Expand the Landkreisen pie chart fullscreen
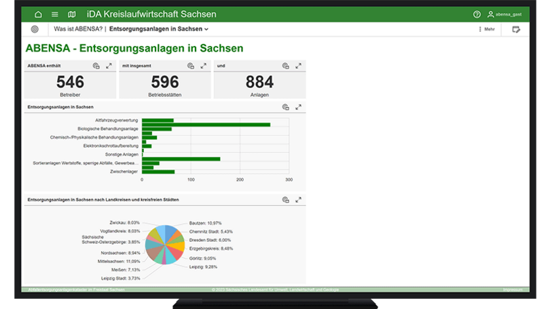The image size is (550, 309). point(298,200)
